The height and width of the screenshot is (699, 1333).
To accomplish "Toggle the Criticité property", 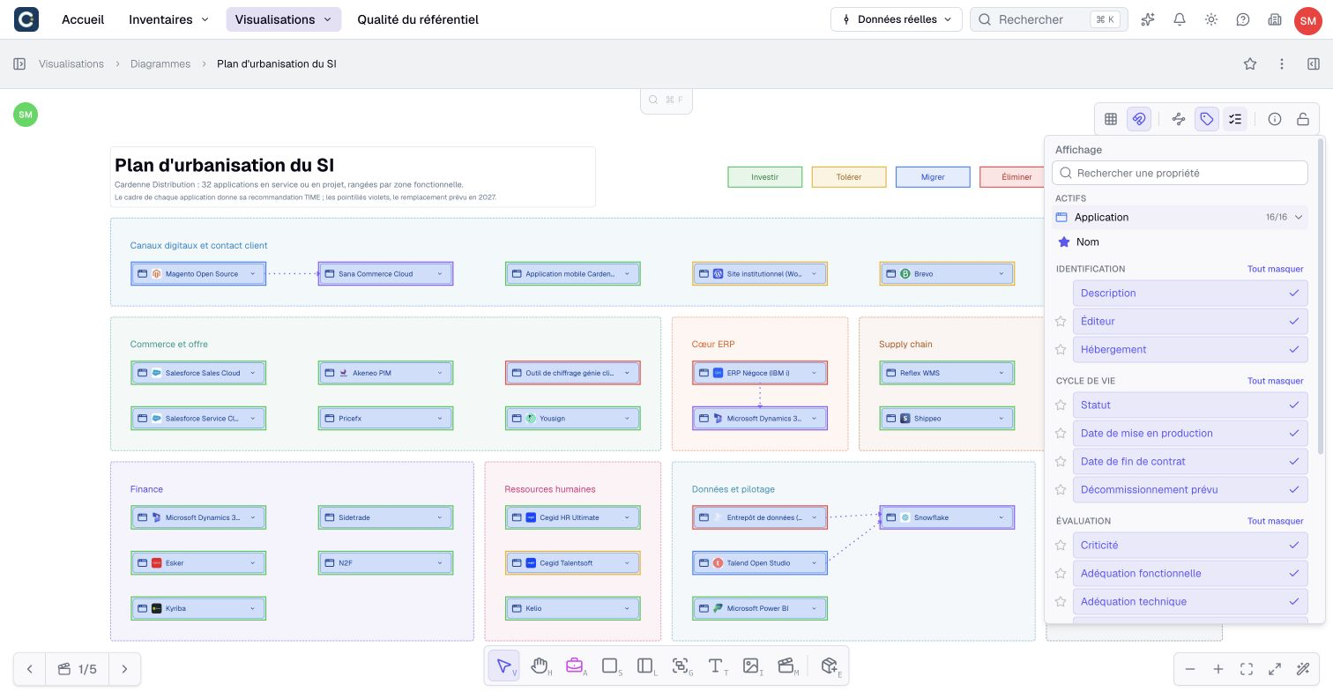I will coord(1190,545).
